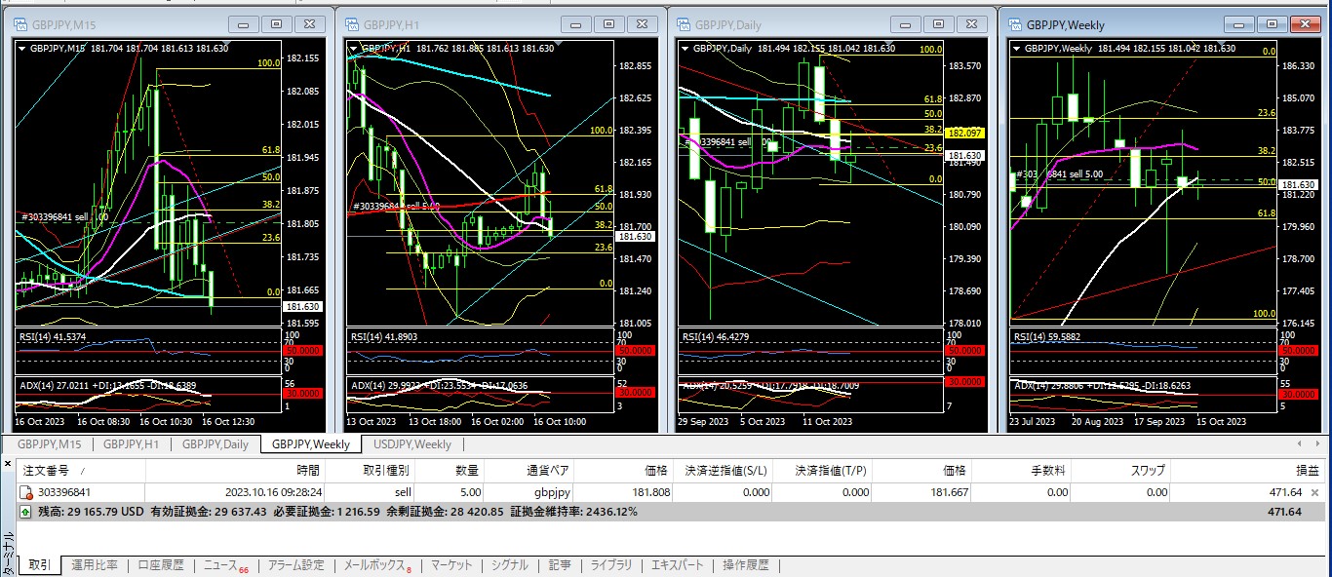1332x577 pixels.
Task: Click the GBPJPY,M15 chart window icon
Action: (x=22, y=24)
